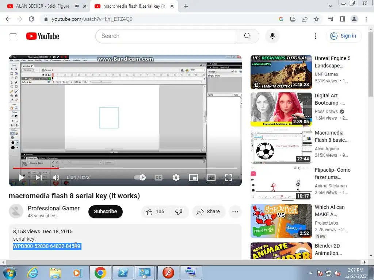Image resolution: width=374 pixels, height=280 pixels.
Task: Subscribe to Professional Gamer
Action: (x=106, y=212)
